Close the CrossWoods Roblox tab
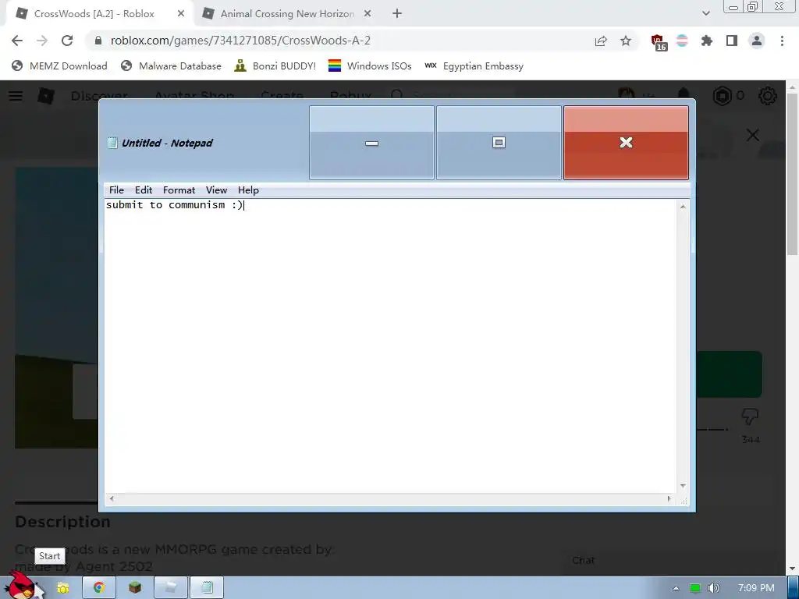The height and width of the screenshot is (599, 799). (181, 14)
